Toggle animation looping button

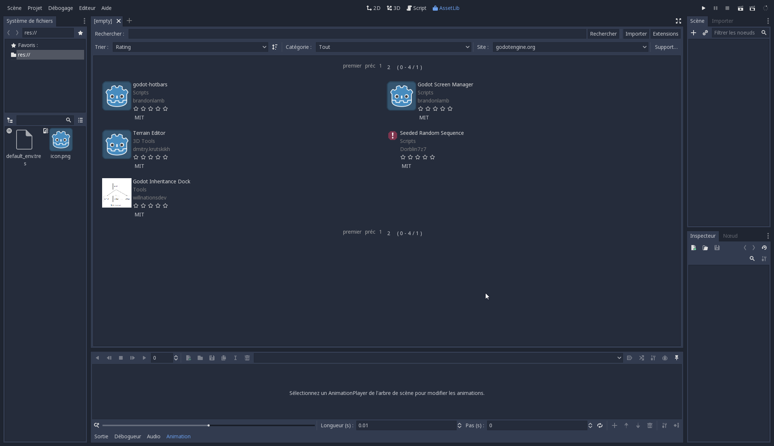click(600, 425)
